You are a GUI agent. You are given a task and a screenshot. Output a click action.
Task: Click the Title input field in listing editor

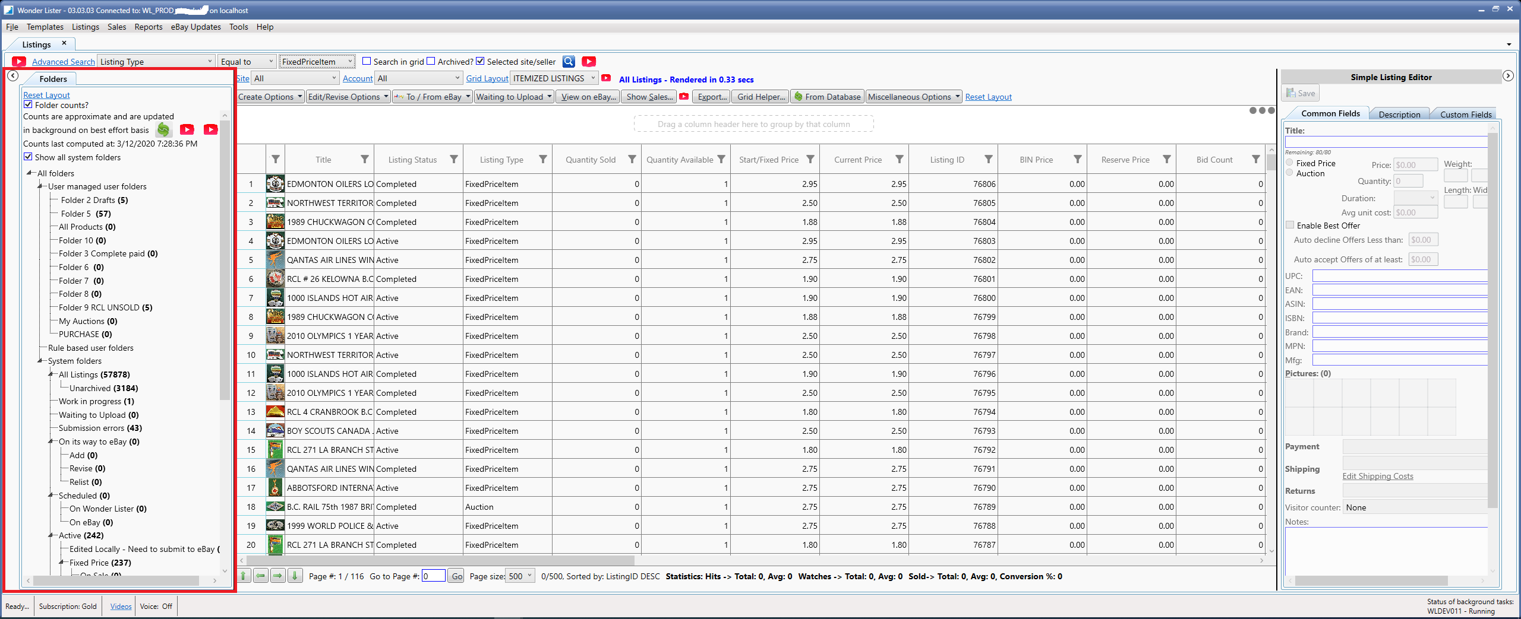pos(1386,141)
